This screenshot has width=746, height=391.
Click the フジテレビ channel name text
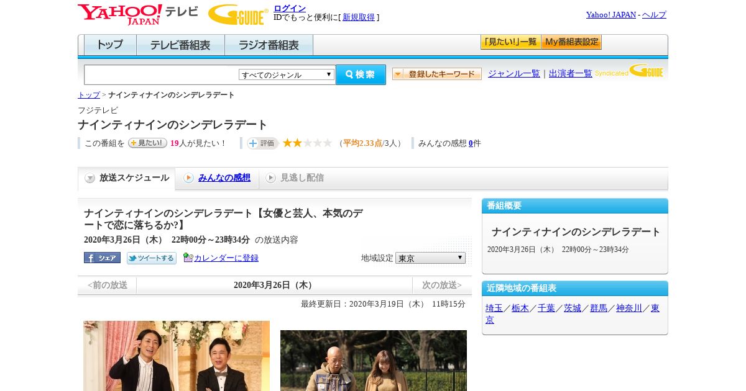coord(98,110)
